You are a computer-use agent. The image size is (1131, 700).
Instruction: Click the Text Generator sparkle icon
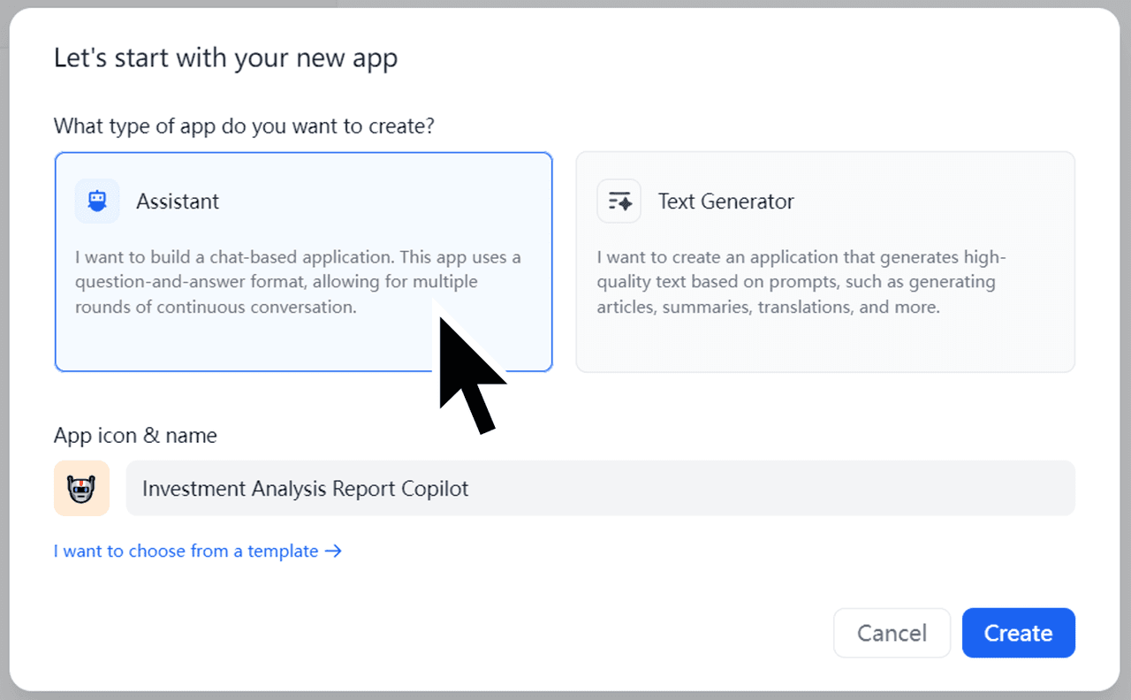coord(619,202)
